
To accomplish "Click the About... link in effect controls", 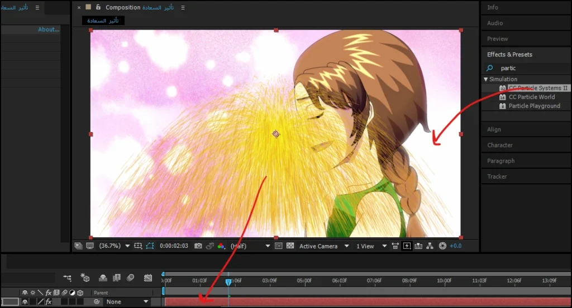I will pyautogui.click(x=49, y=30).
